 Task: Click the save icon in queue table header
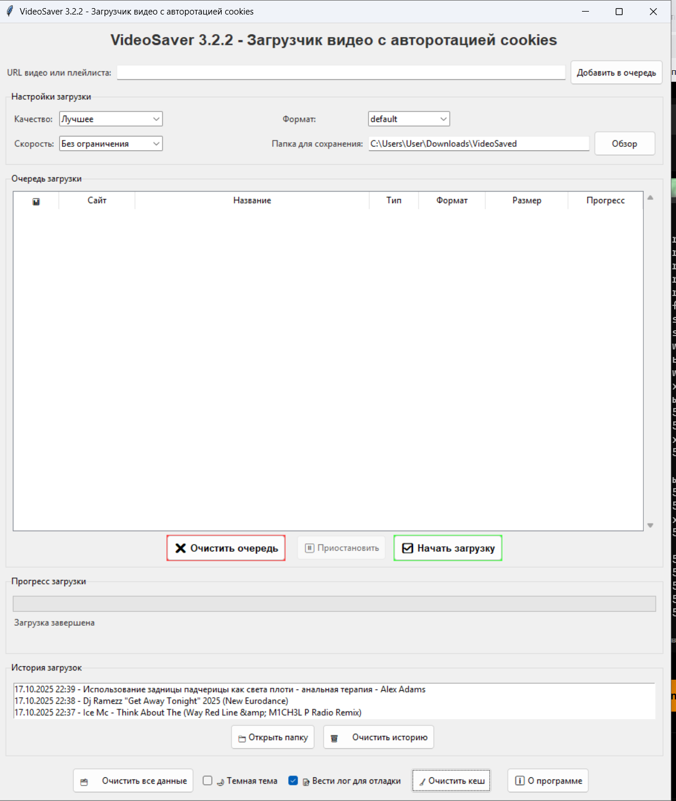pos(36,201)
